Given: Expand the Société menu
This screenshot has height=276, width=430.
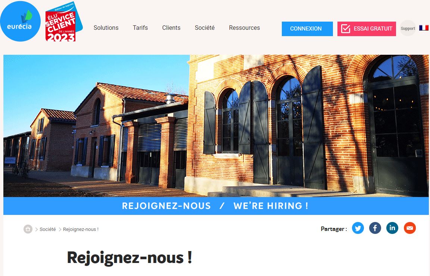Looking at the screenshot, I should click(x=205, y=28).
